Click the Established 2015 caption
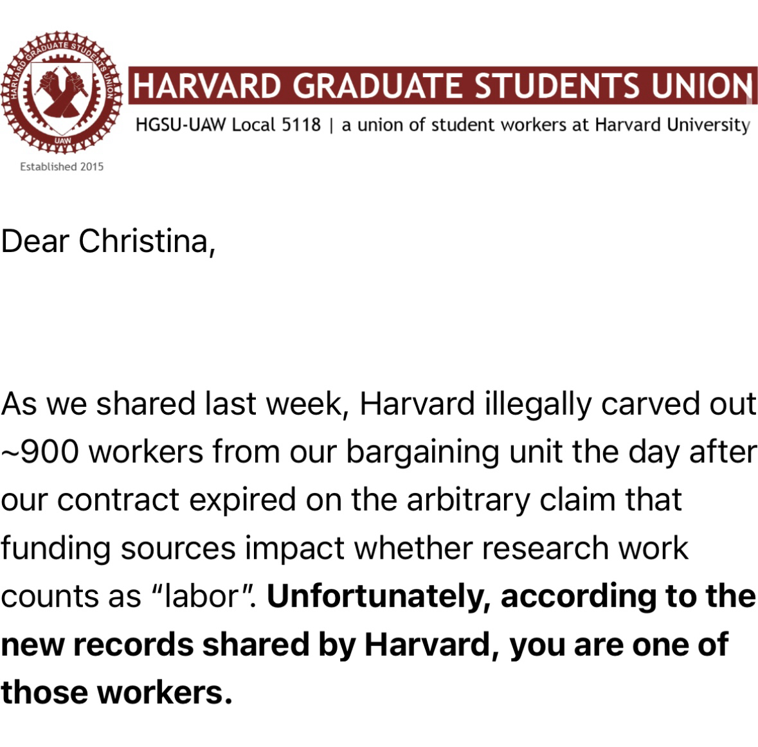This screenshot has width=758, height=747. click(x=62, y=166)
